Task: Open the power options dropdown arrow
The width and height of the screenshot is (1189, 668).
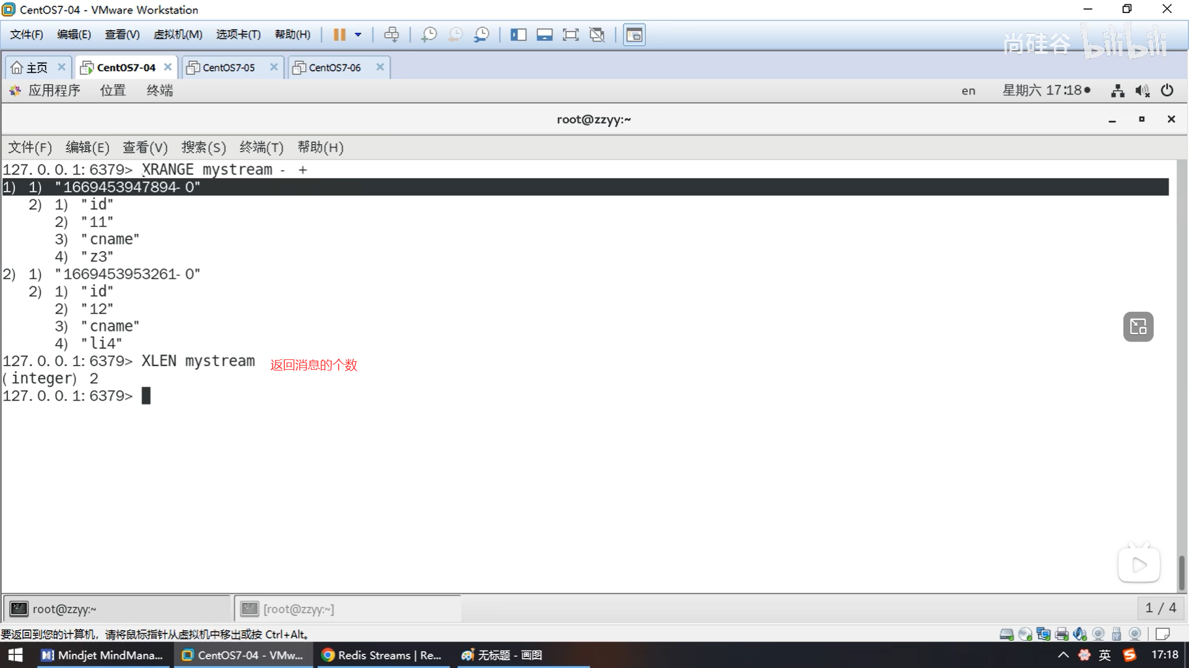Action: 358,35
